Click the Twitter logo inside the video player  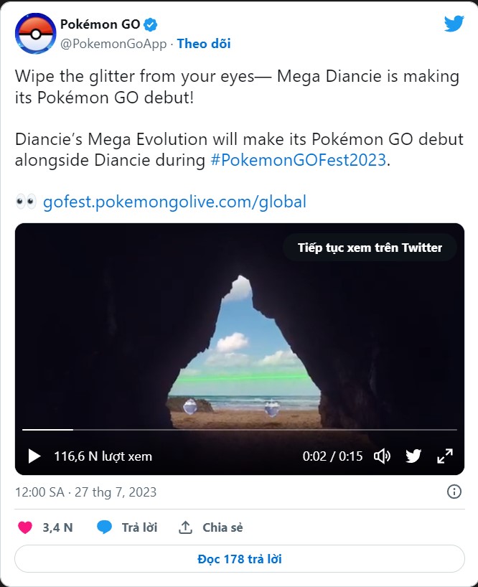pos(415,455)
